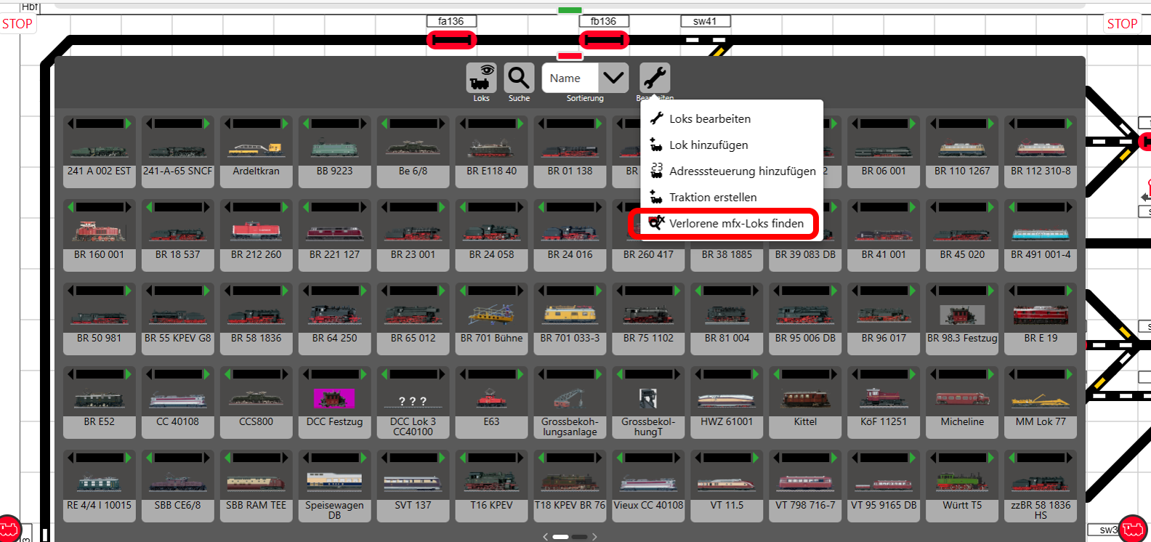Select locomotive BR 701 033-3

570,319
